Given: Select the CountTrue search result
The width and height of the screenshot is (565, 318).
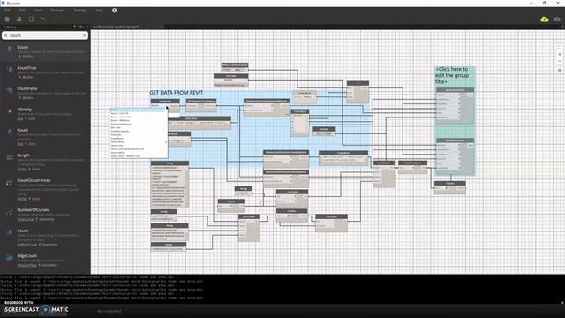Looking at the screenshot, I should [x=45, y=72].
